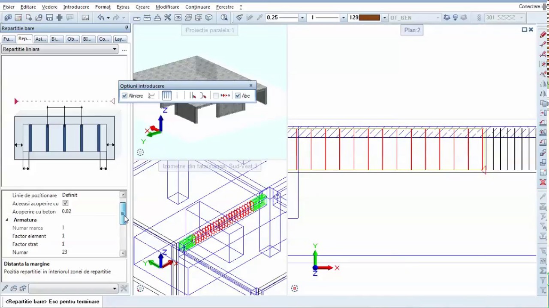
Task: Select the multiple vertical bars display icon
Action: [166, 96]
